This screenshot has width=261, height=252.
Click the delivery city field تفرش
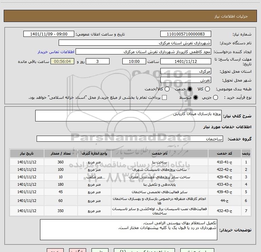point(186,80)
